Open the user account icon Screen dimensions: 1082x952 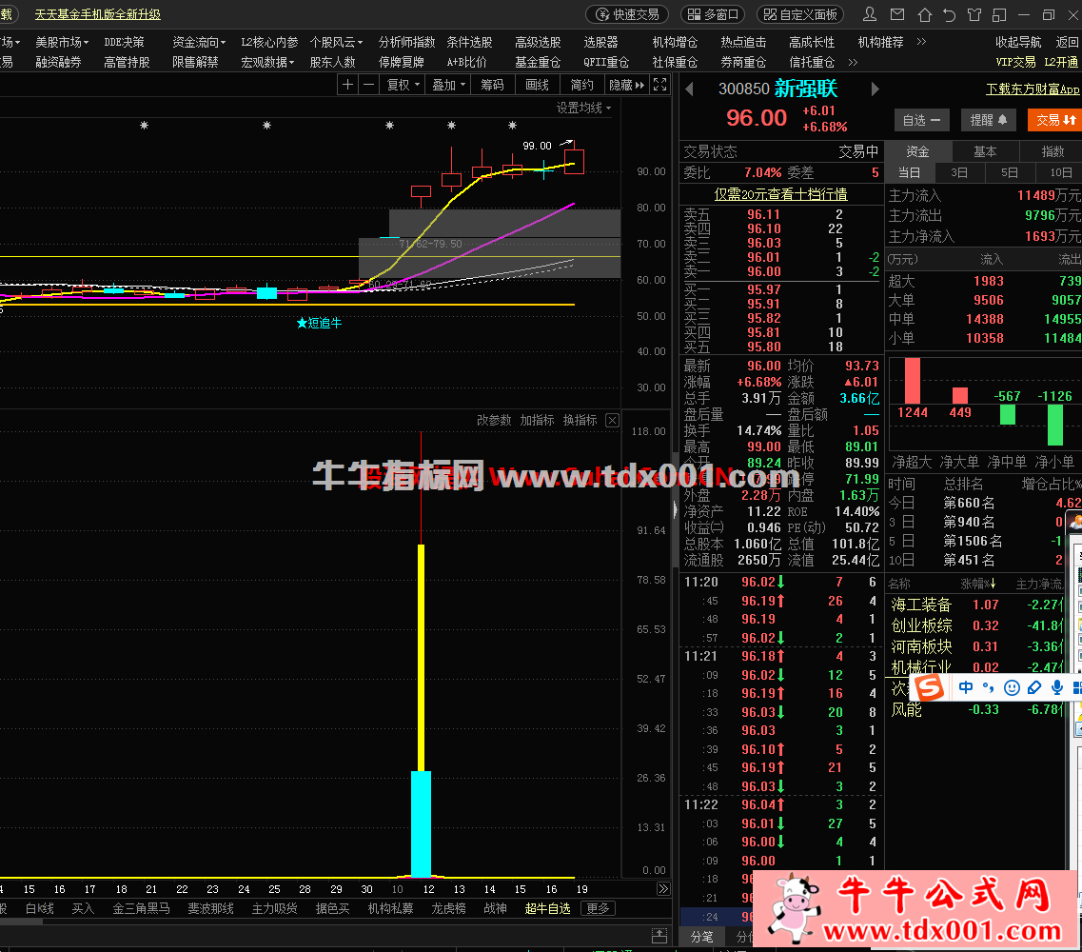click(x=870, y=14)
